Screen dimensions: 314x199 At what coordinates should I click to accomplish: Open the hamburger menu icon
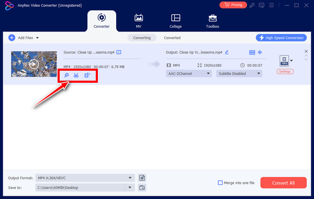271,5
